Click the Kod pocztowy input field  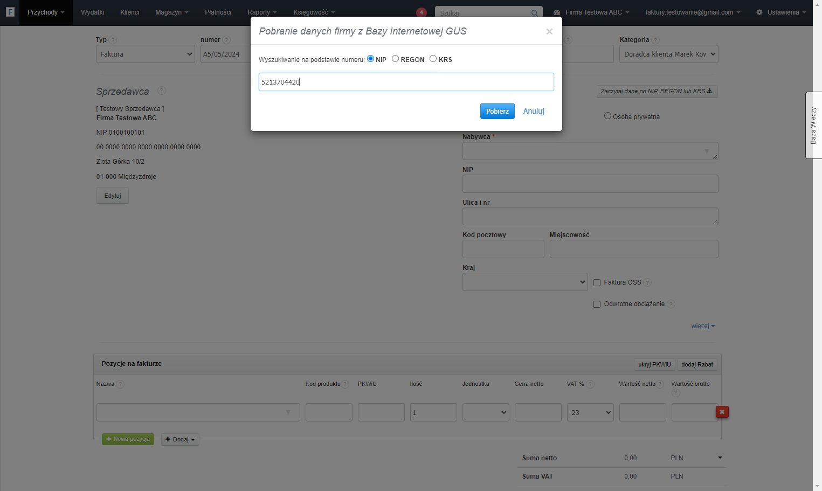503,249
